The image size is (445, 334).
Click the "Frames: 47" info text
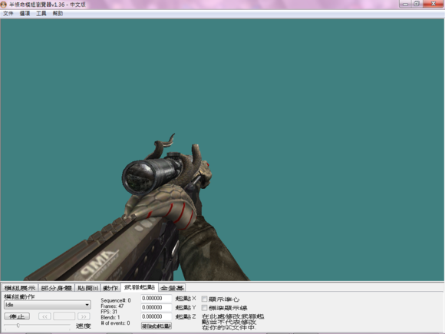[112, 306]
